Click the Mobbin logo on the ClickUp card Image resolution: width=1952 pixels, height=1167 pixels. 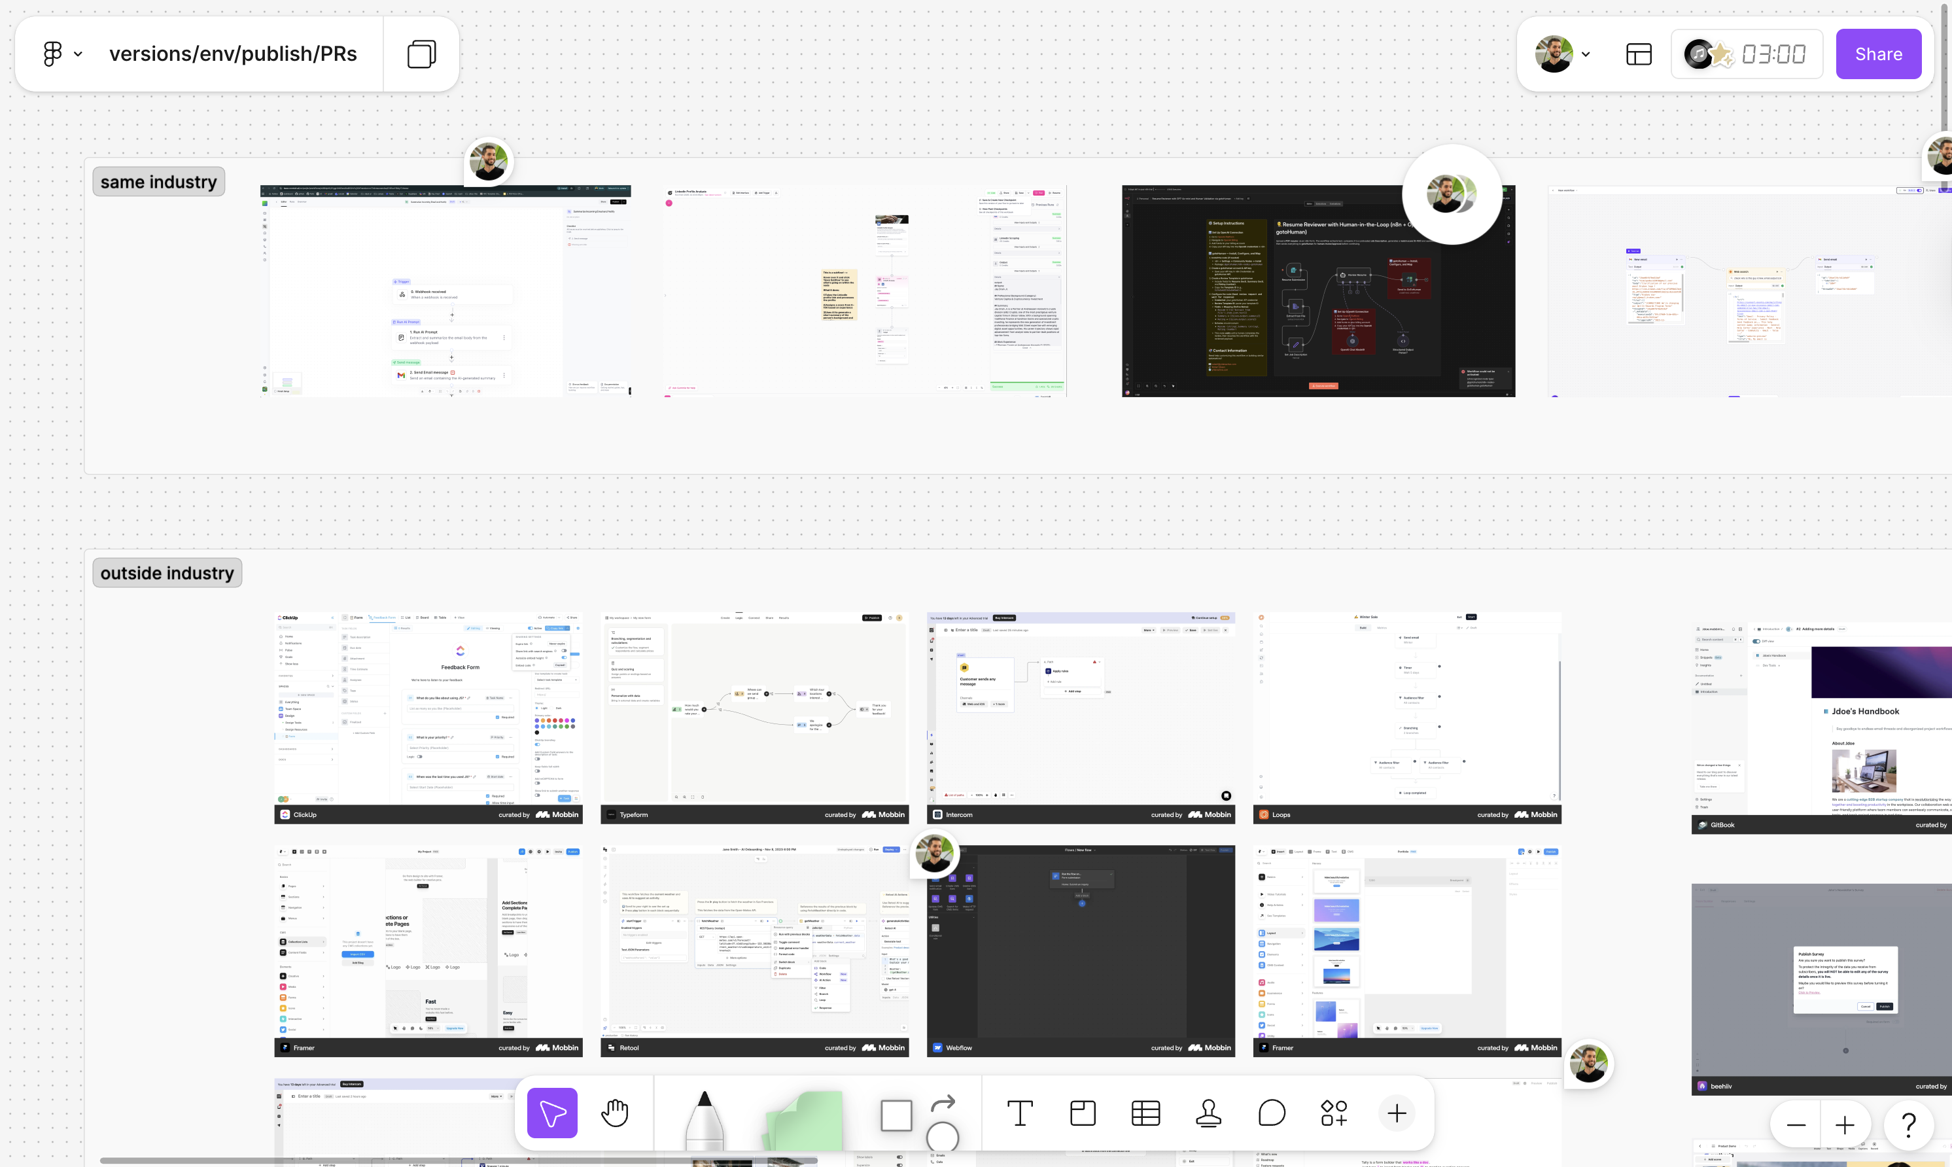tap(557, 814)
